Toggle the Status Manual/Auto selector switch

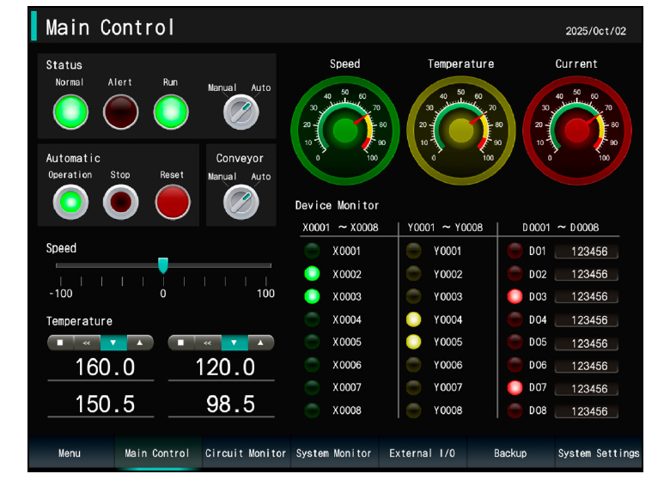pos(239,112)
